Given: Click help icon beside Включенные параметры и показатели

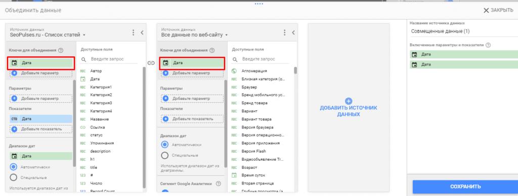Looking at the screenshot, I should point(488,45).
